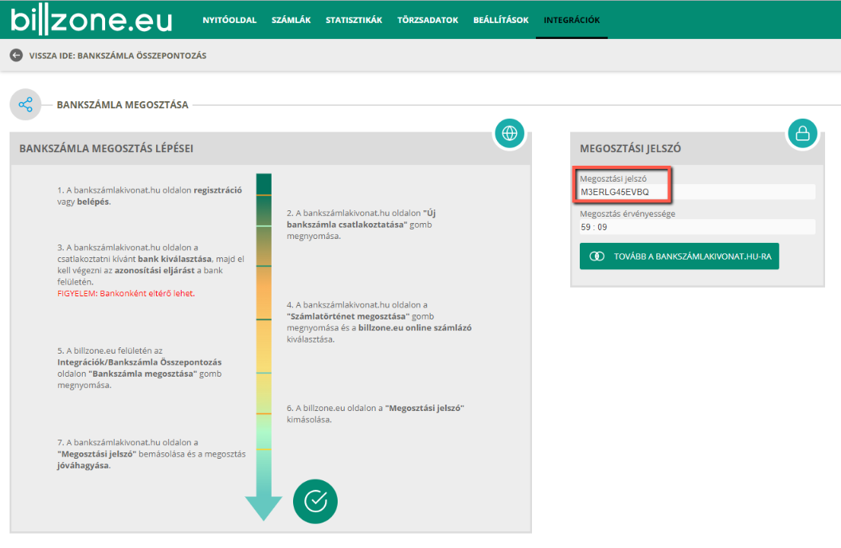Click step 6 text about kimásolása
Image resolution: width=841 pixels, height=548 pixels.
tap(375, 413)
